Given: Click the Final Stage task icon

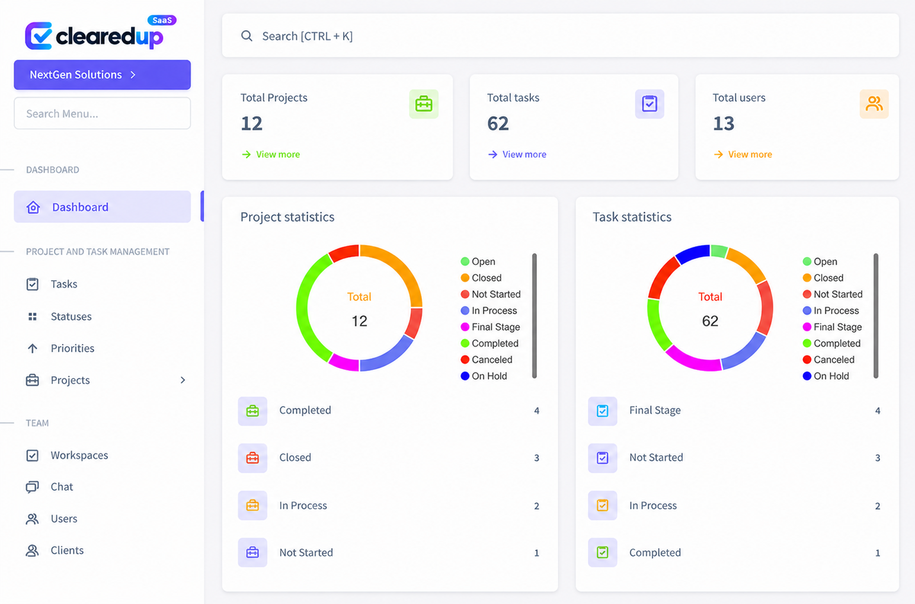Looking at the screenshot, I should tap(602, 411).
